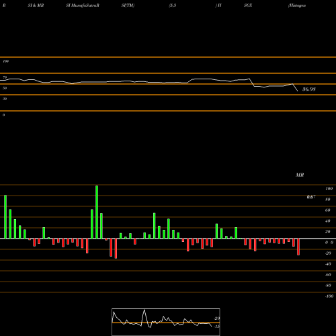Open the mini overview chart thumbnail
This screenshot has height=336, width=336.
click(x=166, y=322)
